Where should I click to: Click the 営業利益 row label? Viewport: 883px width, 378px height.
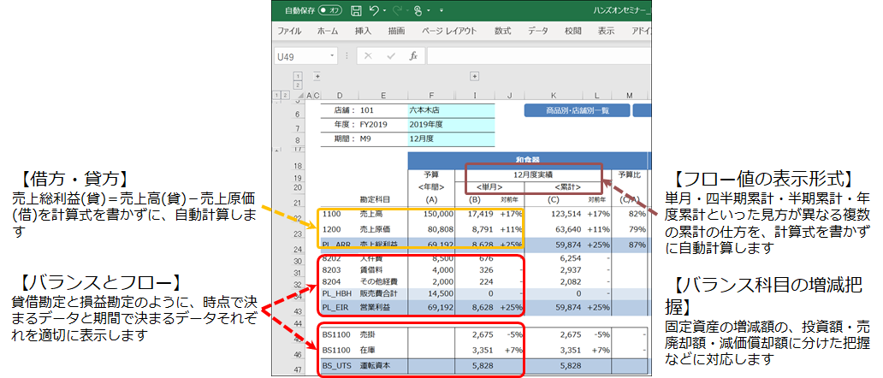click(374, 308)
